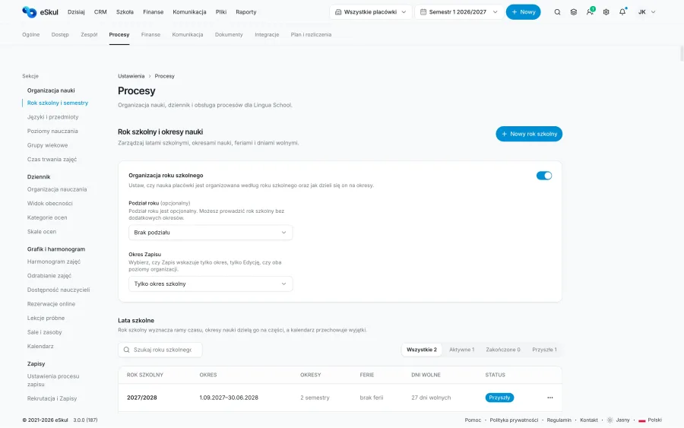Filter by Przyszłe 1

(544, 350)
